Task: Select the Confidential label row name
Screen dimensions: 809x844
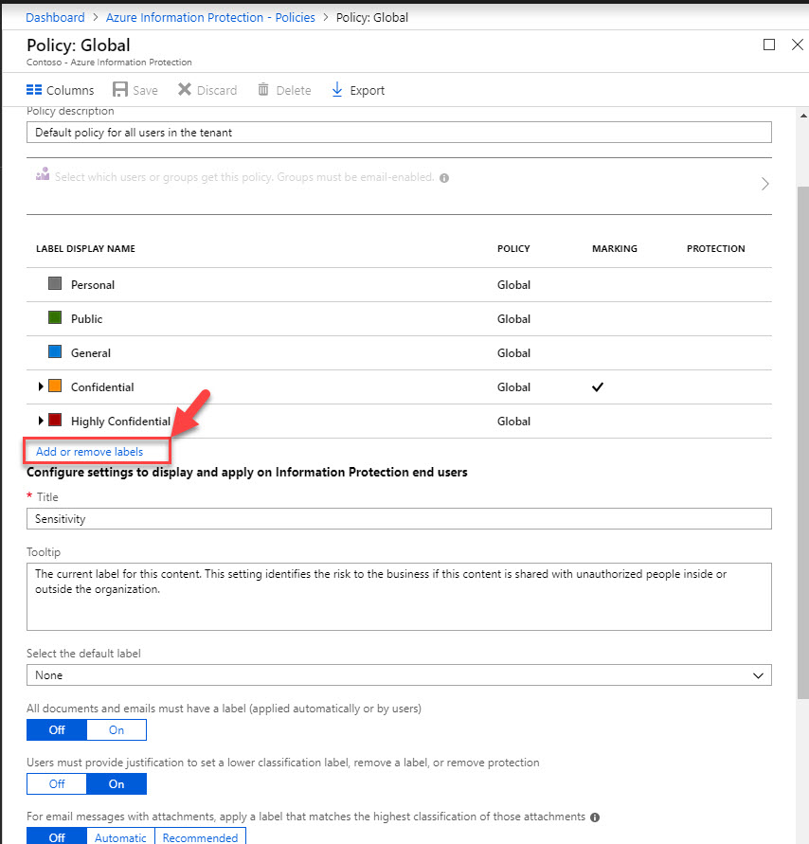Action: (x=102, y=387)
